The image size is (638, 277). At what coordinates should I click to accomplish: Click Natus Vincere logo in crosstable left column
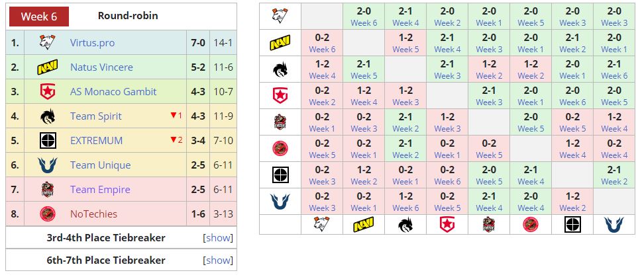pyautogui.click(x=280, y=44)
